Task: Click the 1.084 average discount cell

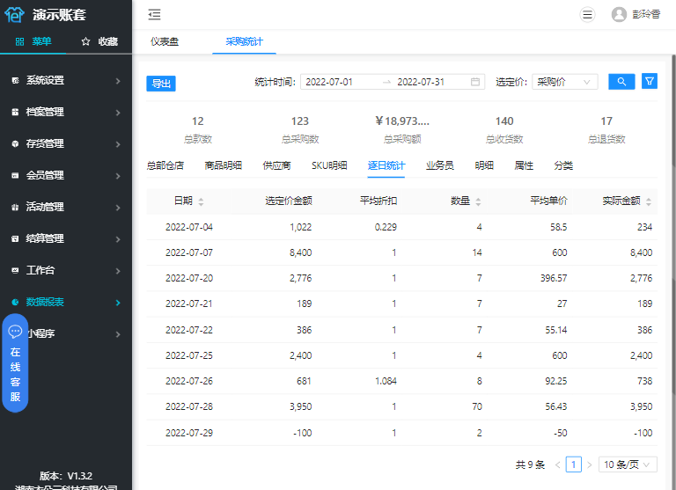Action: point(386,381)
